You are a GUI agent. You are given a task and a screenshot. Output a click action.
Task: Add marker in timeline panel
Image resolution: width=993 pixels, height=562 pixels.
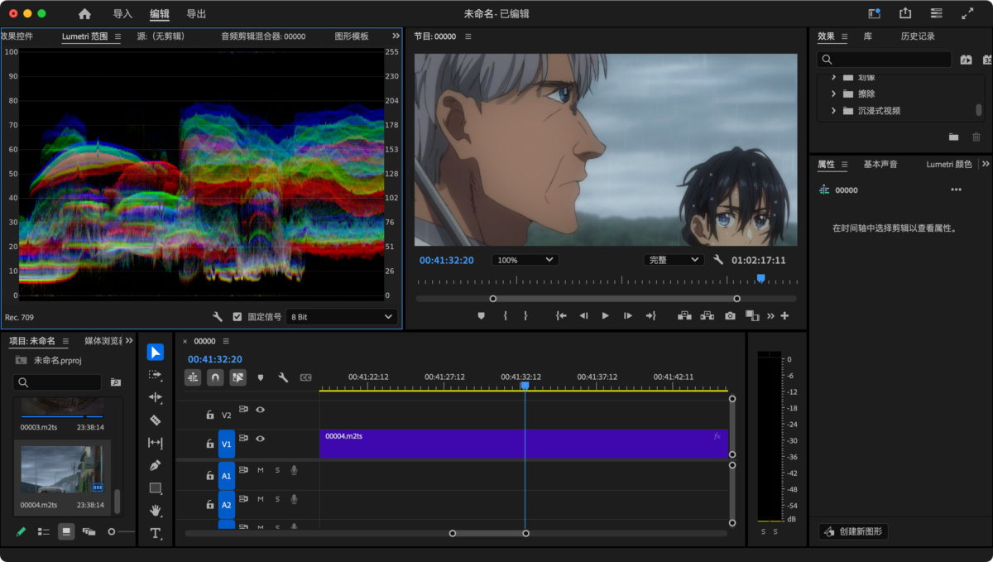click(x=261, y=377)
